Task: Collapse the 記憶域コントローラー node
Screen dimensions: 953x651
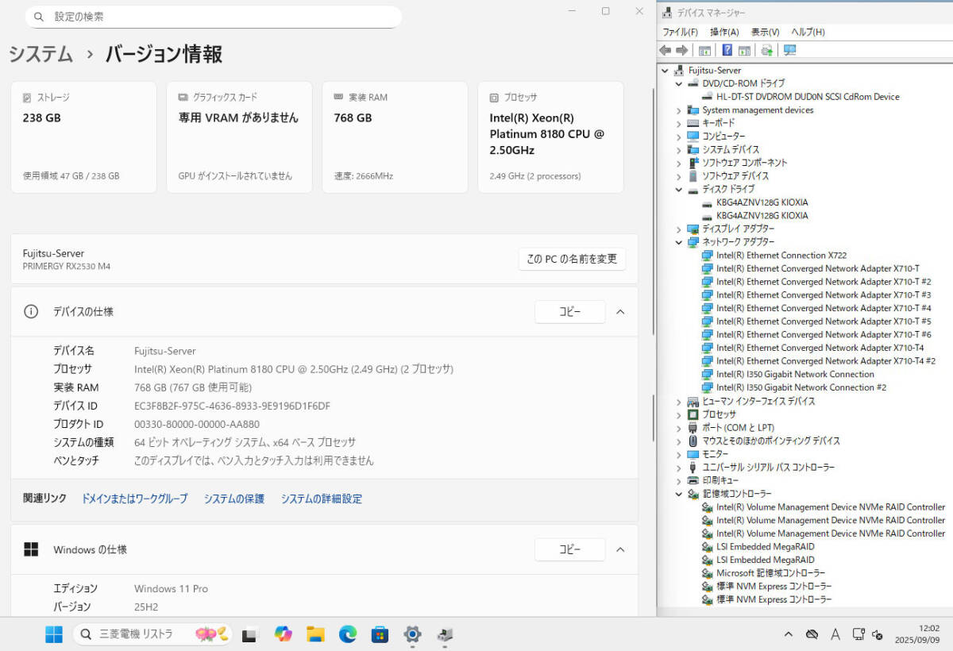Action: pos(679,494)
